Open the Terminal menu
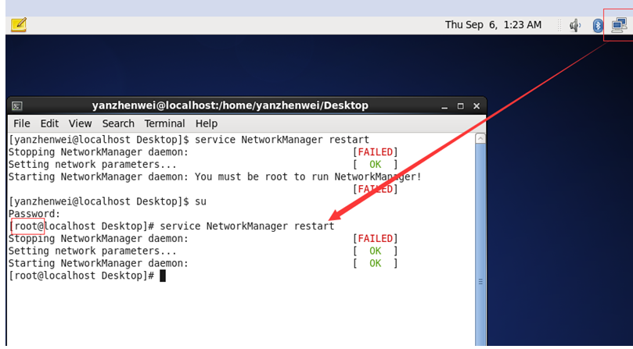This screenshot has width=633, height=349. [165, 123]
